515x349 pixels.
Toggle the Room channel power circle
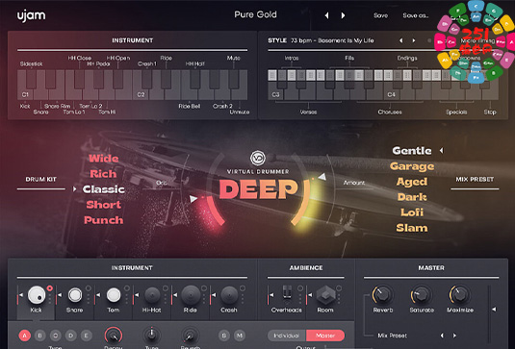[339, 288]
